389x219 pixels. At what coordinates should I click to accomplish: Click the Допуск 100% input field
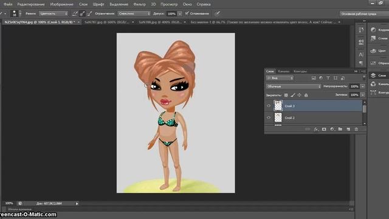[171, 13]
